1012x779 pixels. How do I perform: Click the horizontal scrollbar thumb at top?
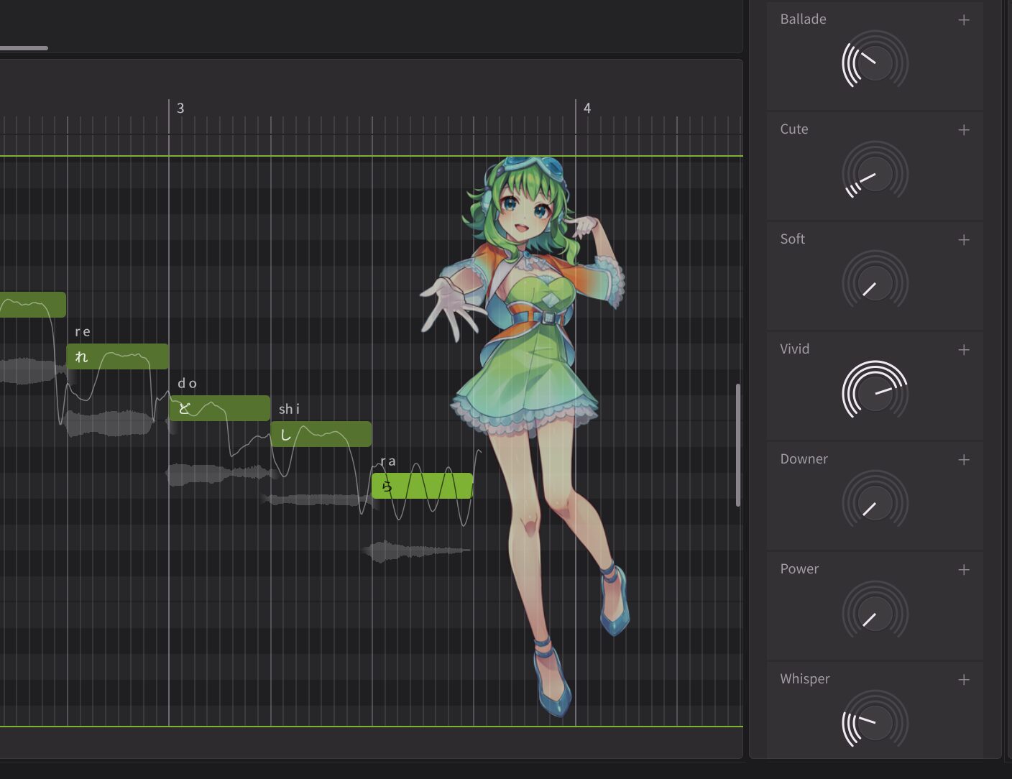point(24,48)
